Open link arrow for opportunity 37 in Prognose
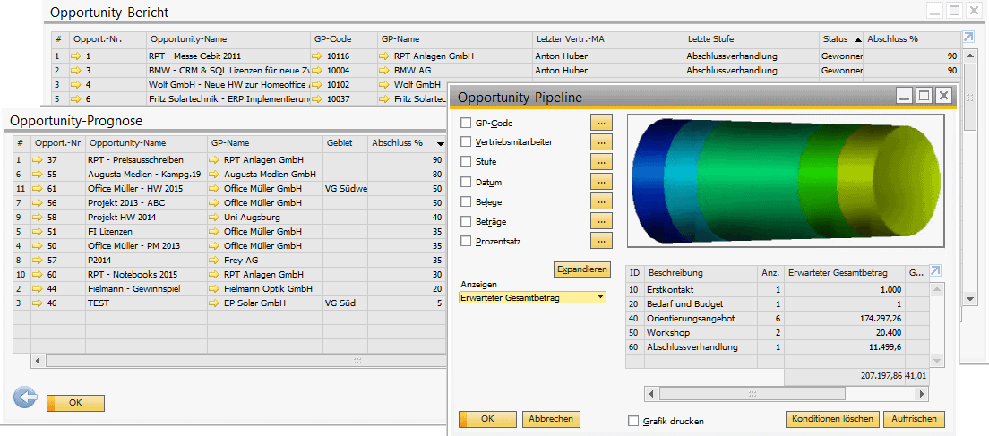989x436 pixels. pyautogui.click(x=39, y=159)
